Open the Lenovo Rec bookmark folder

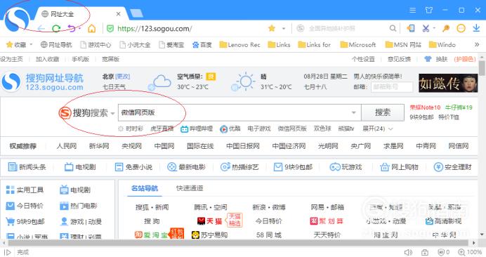[239, 45]
